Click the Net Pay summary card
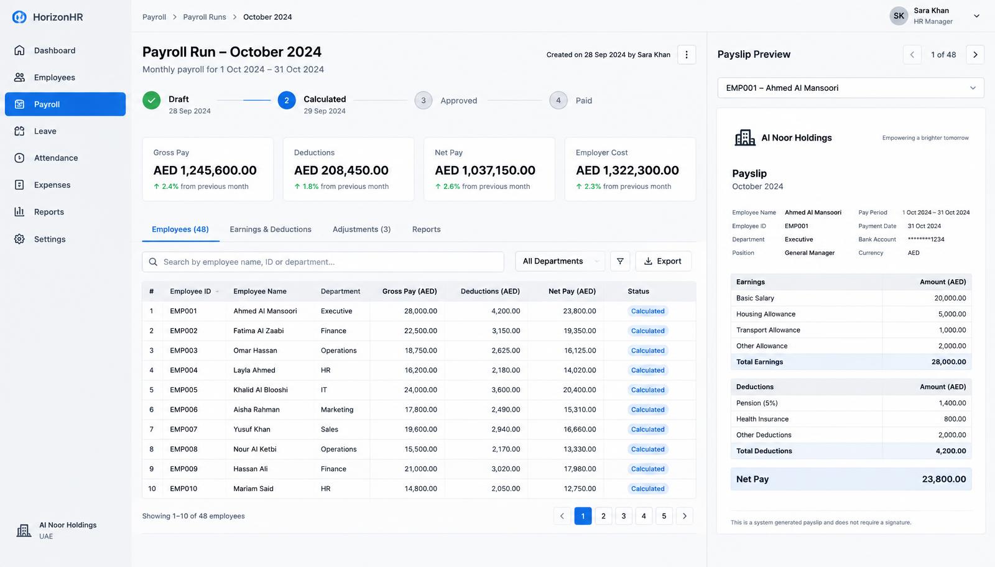The width and height of the screenshot is (995, 567). [x=489, y=169]
